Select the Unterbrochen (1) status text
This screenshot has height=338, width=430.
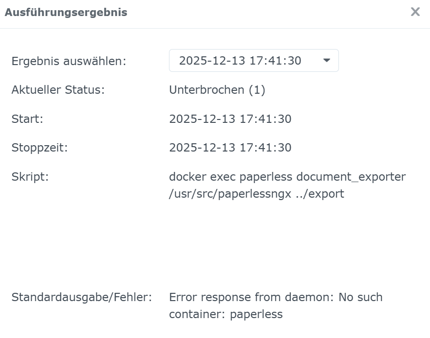tap(217, 90)
